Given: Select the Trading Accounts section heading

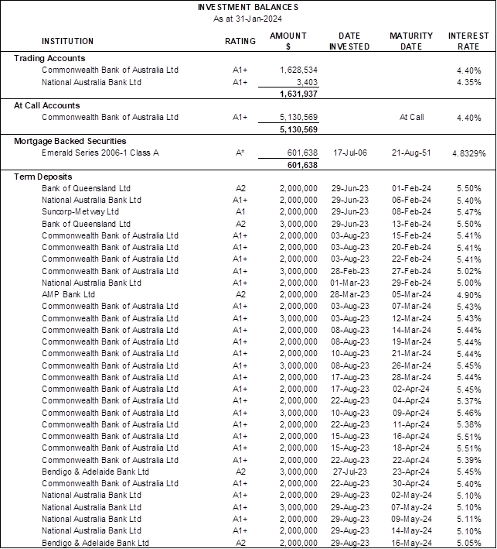Looking at the screenshot, I should tap(49, 58).
